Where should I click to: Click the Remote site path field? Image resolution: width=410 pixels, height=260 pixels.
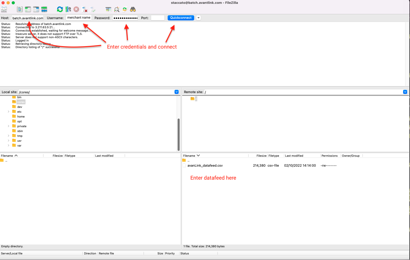click(303, 92)
